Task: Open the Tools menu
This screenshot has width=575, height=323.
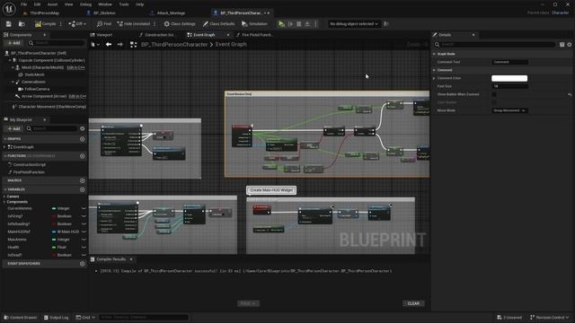Action: coord(124,4)
